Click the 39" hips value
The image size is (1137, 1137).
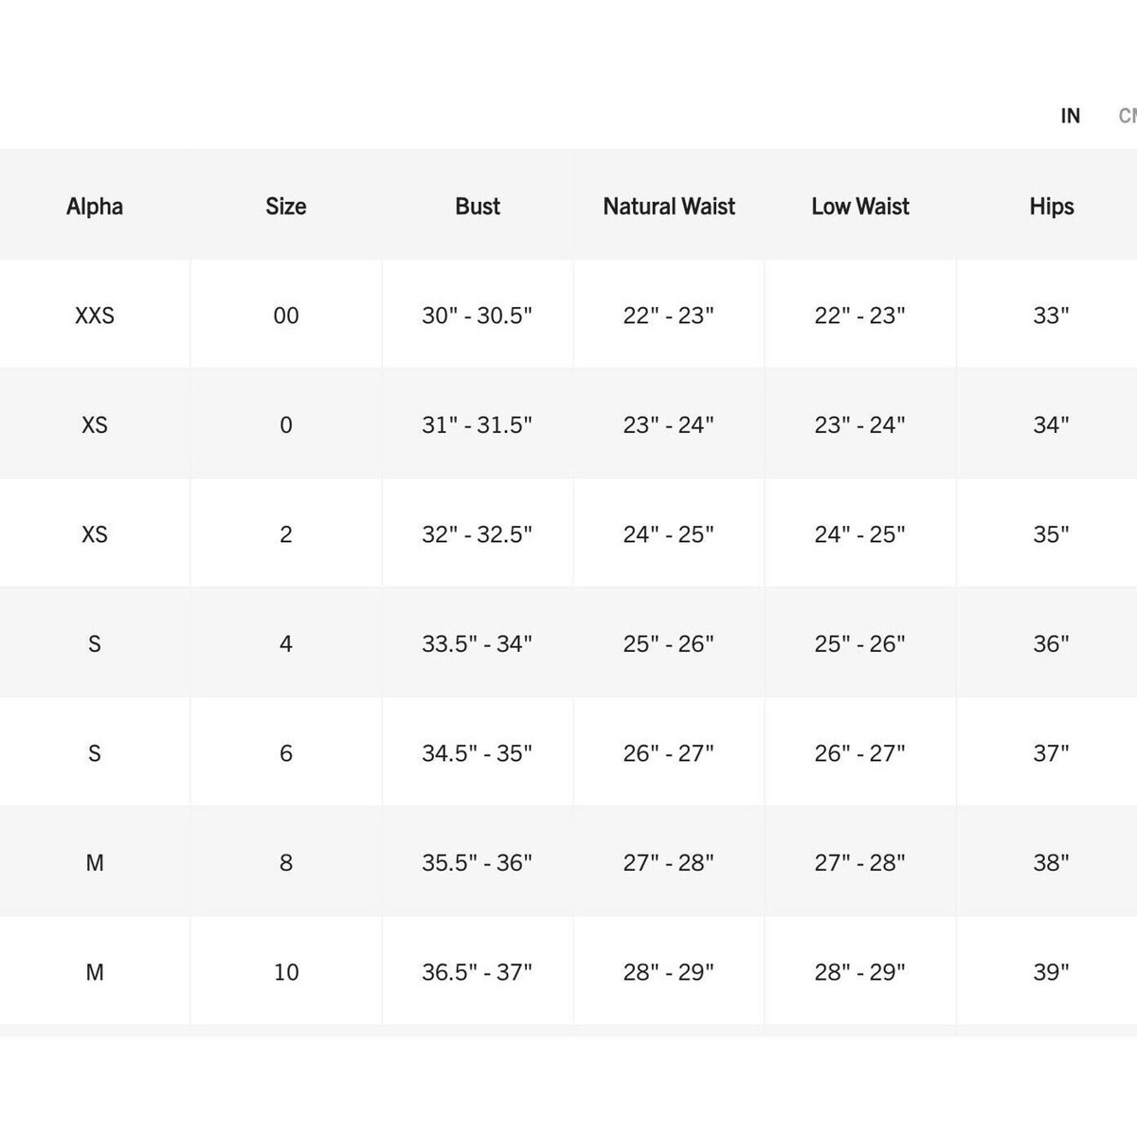[x=1052, y=972]
